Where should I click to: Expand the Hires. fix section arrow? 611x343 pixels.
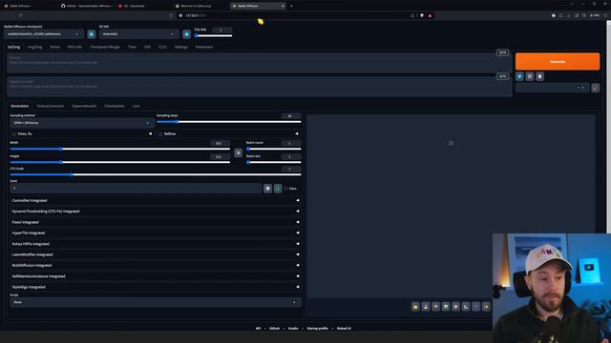click(150, 133)
